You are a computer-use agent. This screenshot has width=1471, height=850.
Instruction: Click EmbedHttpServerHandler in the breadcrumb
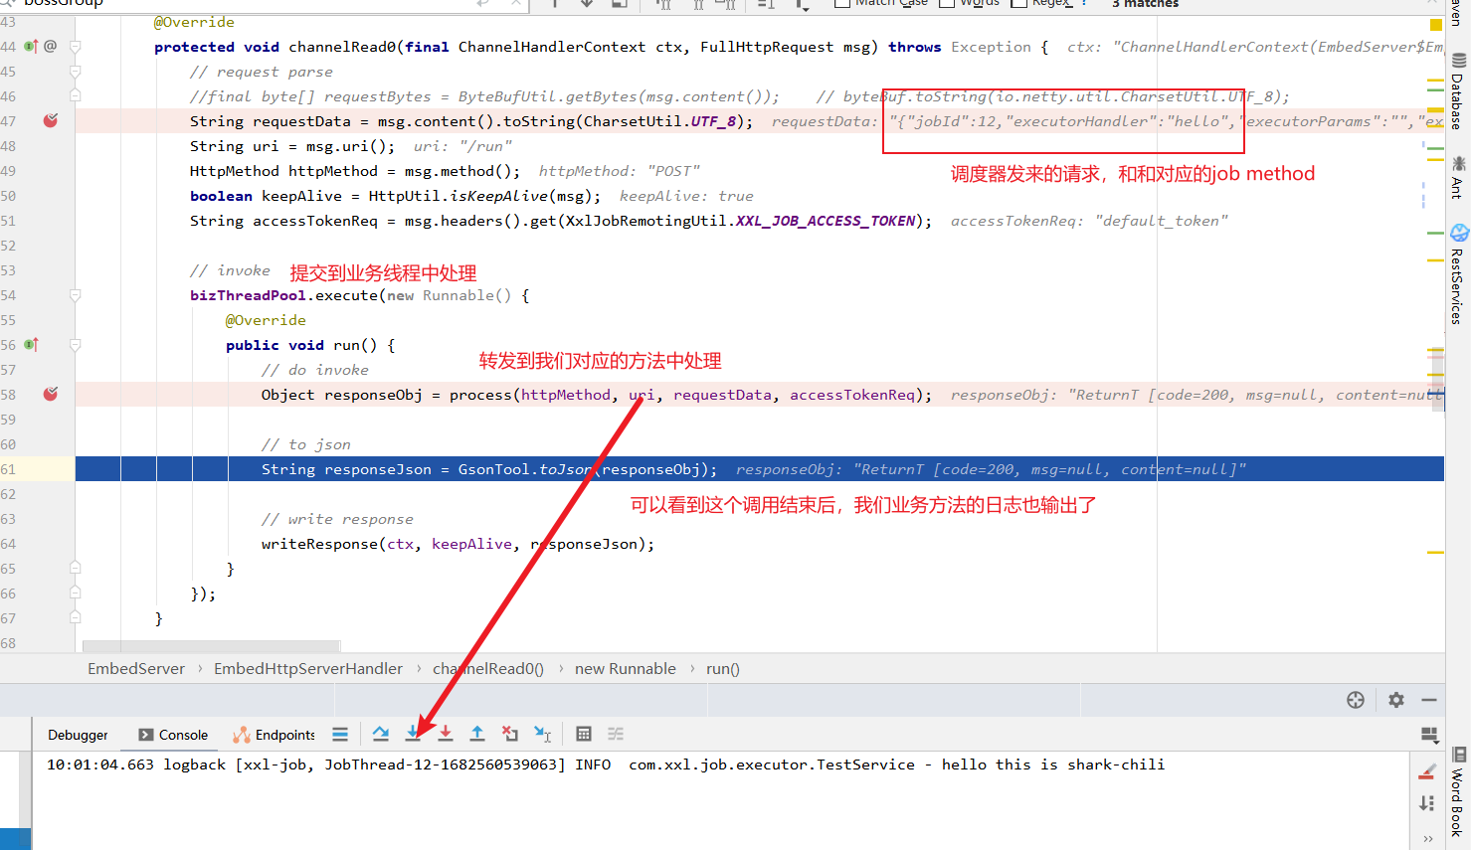[x=308, y=669]
